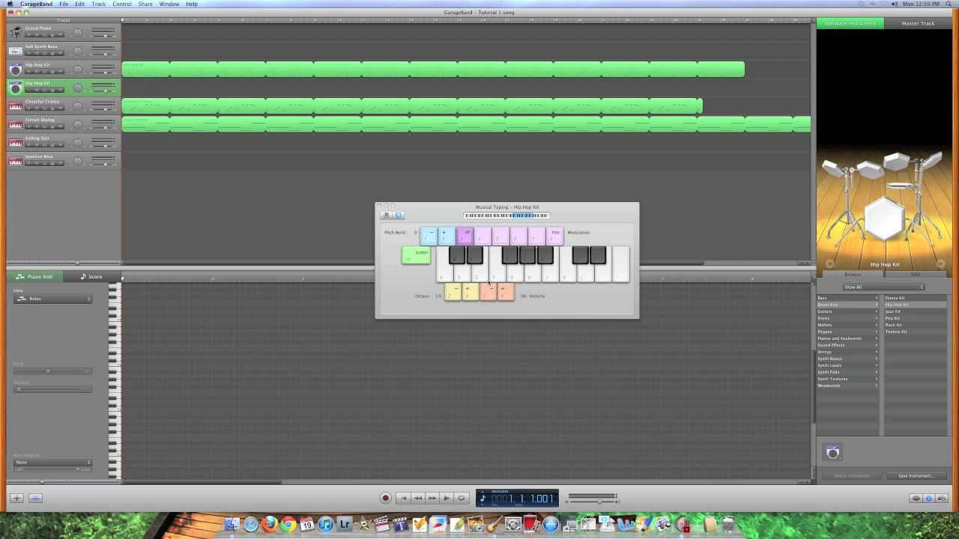959x539 pixels.
Task: Mute the Grand Piano track
Action: click(x=35, y=35)
